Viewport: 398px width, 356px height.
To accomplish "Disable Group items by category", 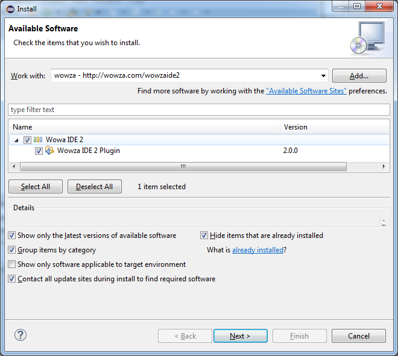I will [x=12, y=250].
